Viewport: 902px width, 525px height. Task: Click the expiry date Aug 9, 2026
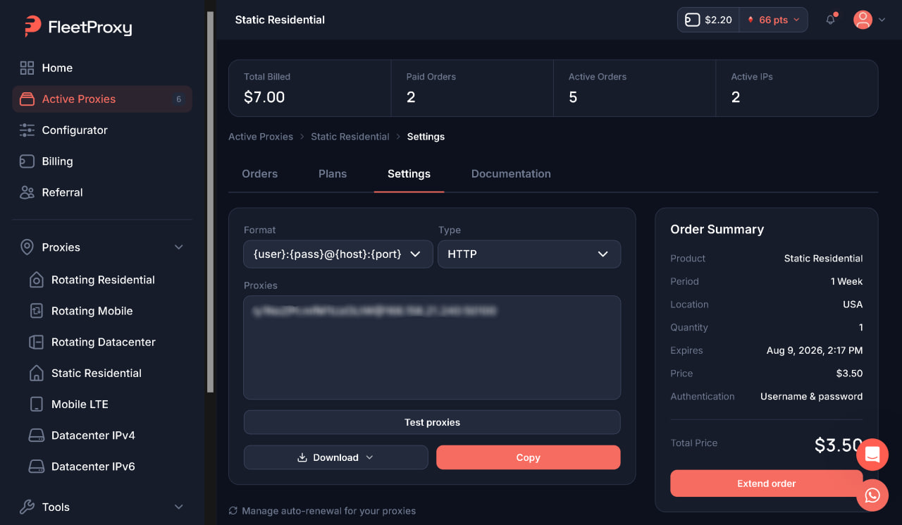815,350
